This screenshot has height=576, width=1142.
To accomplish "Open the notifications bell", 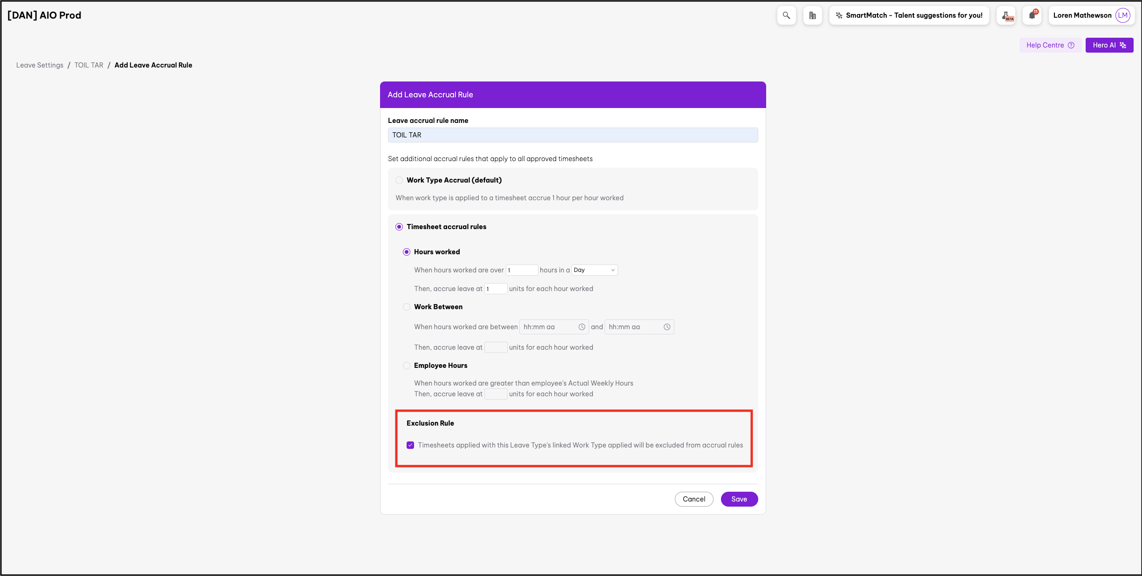I will click(1032, 15).
